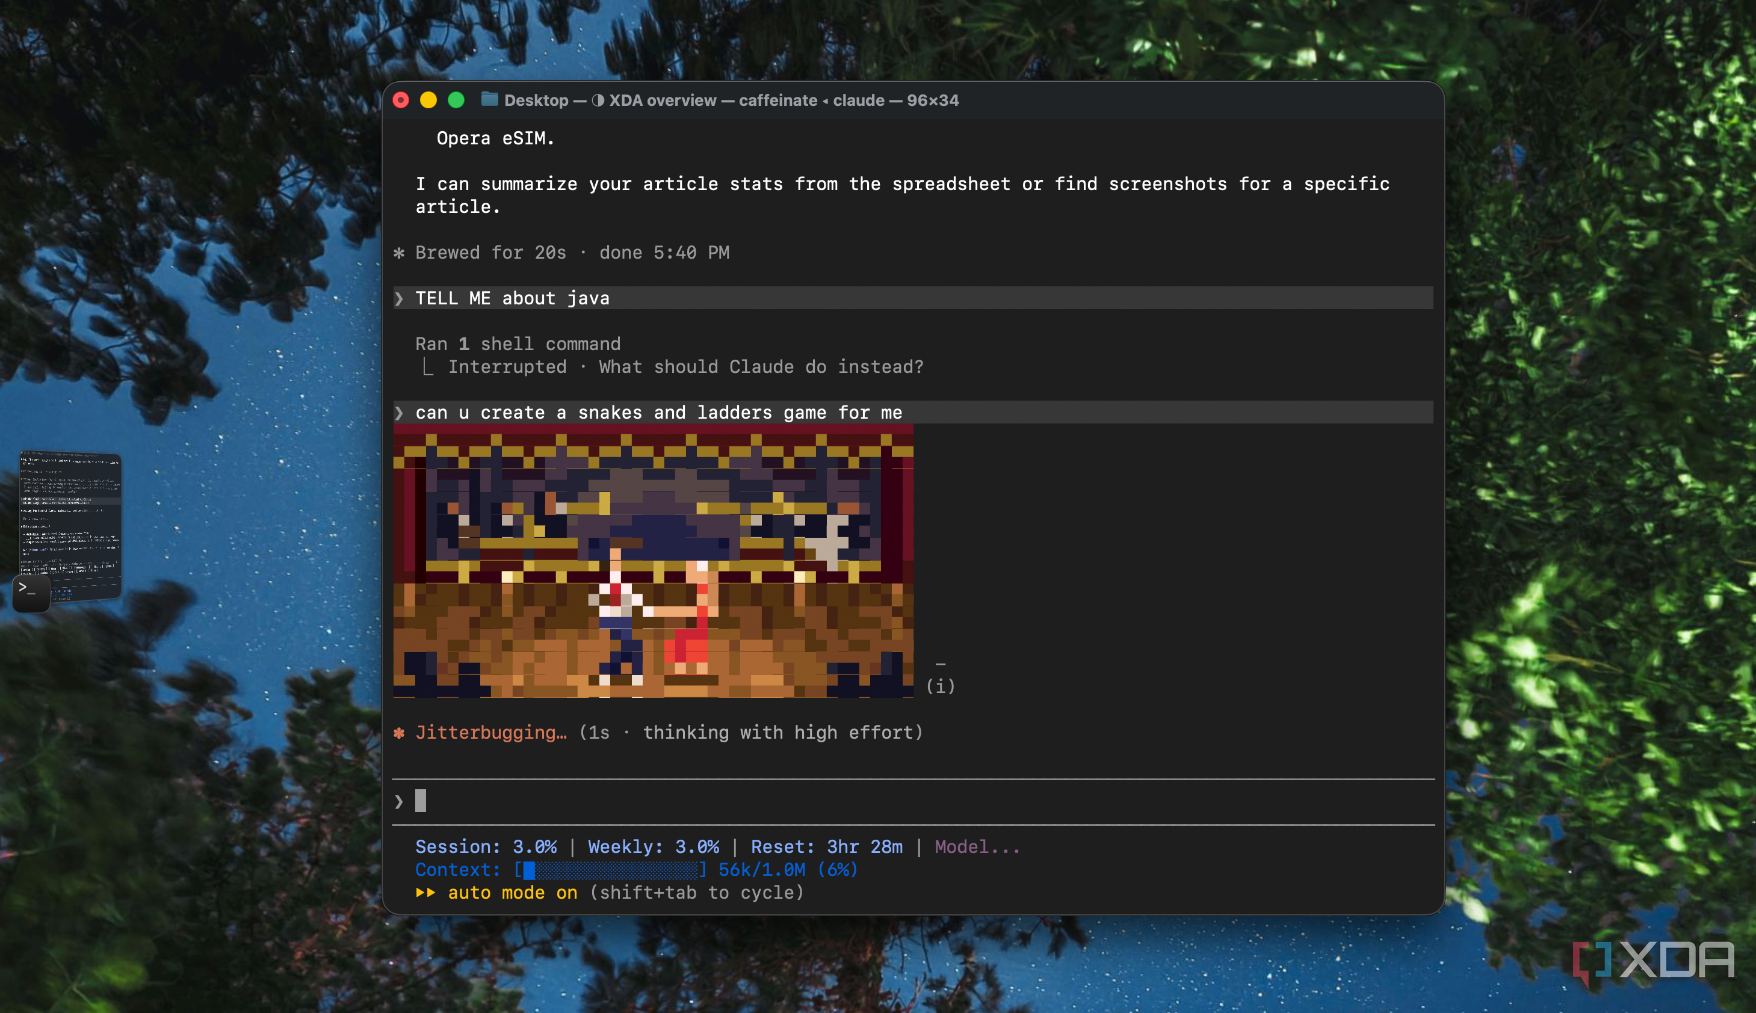
Task: Click the context usage progress bar
Action: click(x=610, y=870)
